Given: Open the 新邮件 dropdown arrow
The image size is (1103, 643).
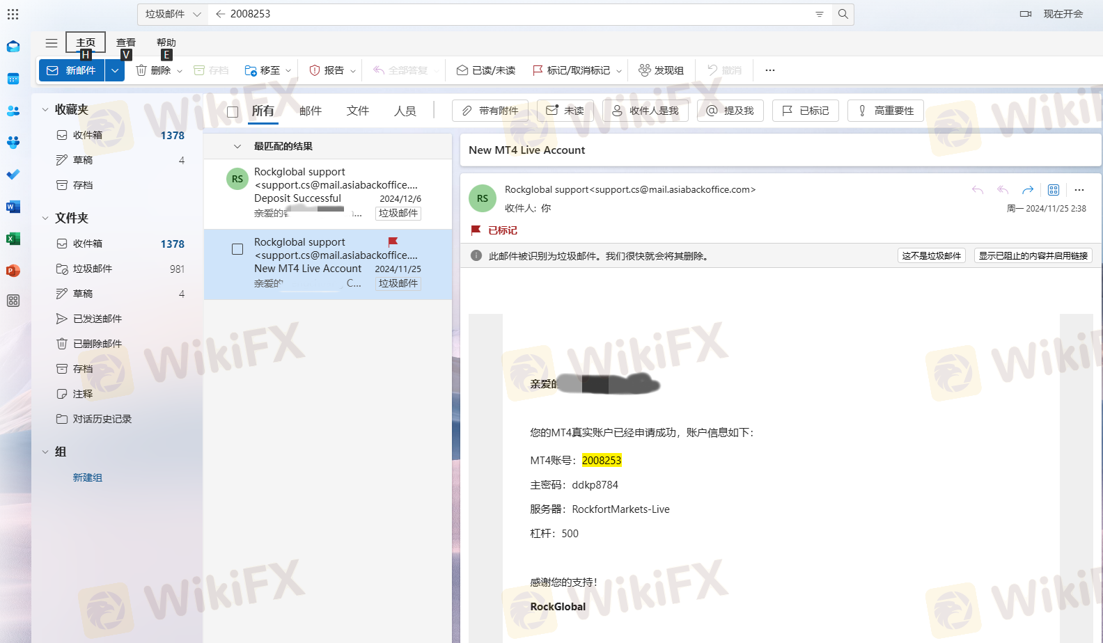Looking at the screenshot, I should [x=115, y=70].
